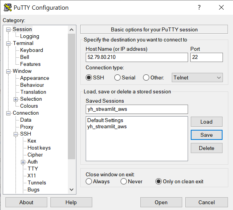Image resolution: width=233 pixels, height=210 pixels.
Task: Close the PuTTY Configuration window
Action: click(221, 7)
